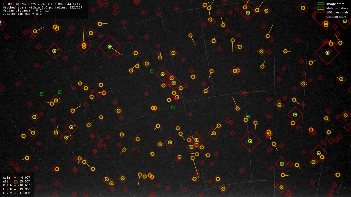Image resolution: width=351 pixels, height=197 pixels.
Task: Click the 'FOV v = 11.03°' readout
Action: tap(16, 193)
